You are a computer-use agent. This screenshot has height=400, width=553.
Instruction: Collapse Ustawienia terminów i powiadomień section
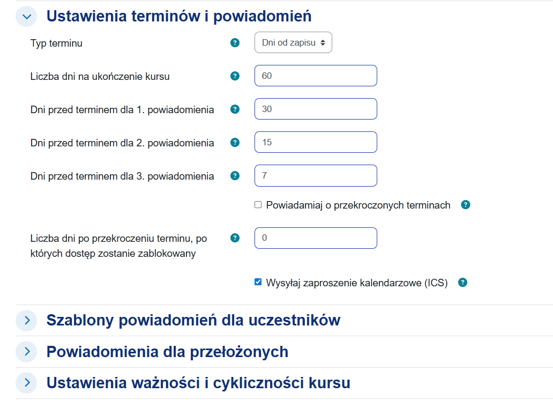click(x=26, y=16)
